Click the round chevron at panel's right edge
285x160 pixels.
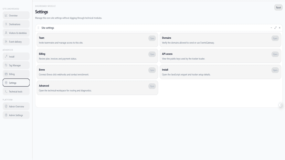click(x=281, y=105)
